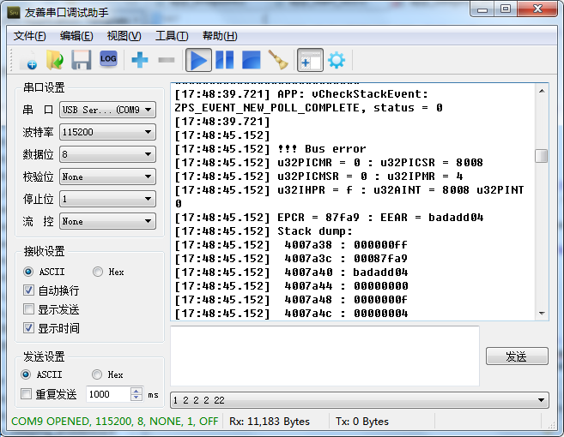
Task: Start the serial port with play icon
Action: click(x=198, y=60)
